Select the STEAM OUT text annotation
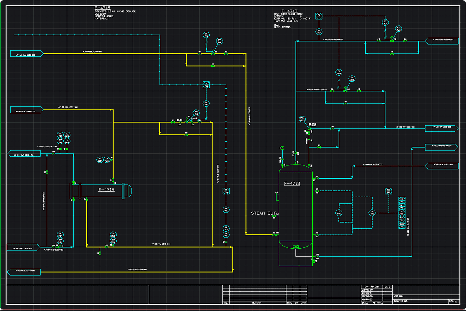Screen dimensions: 466x311 [263, 213]
